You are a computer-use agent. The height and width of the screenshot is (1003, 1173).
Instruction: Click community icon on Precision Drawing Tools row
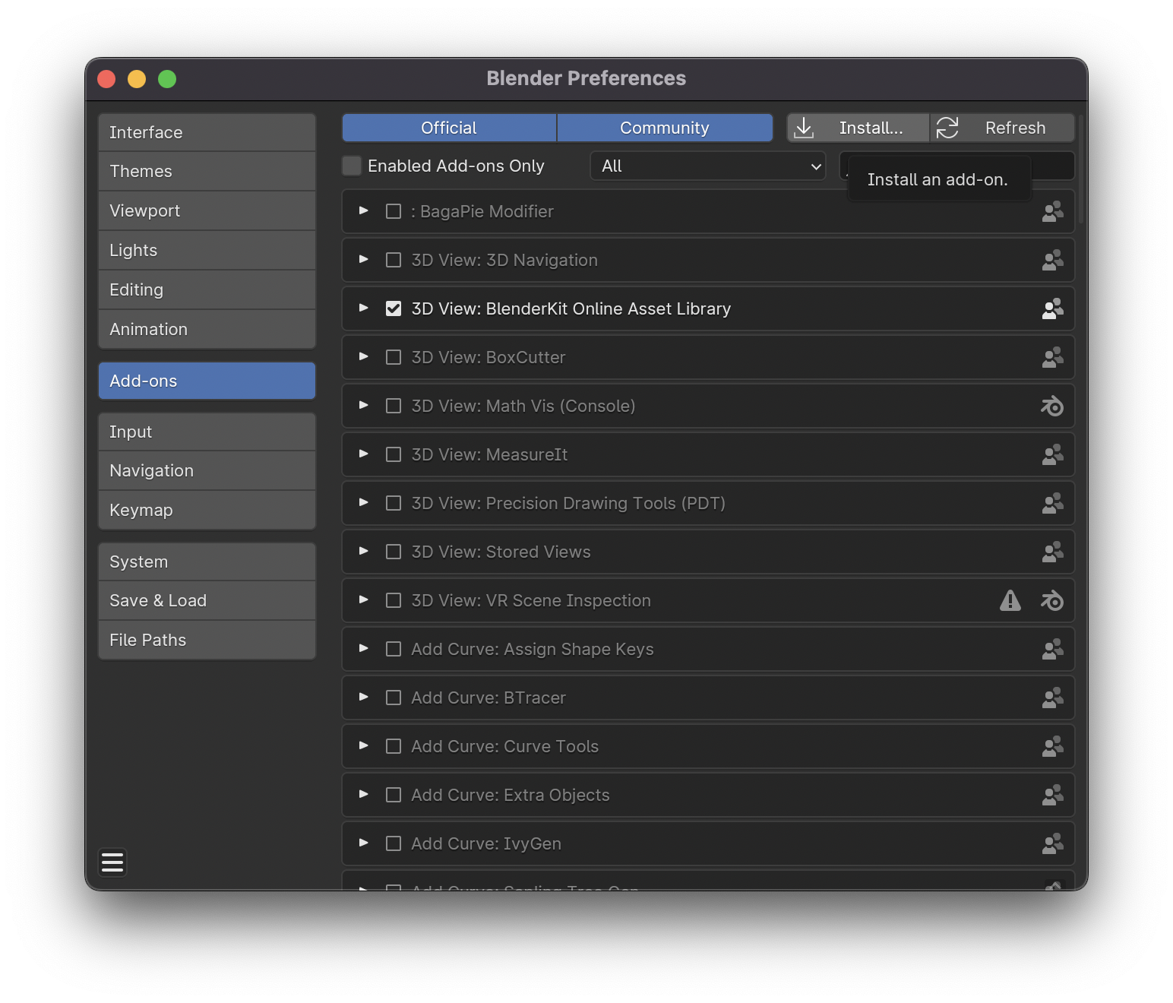(1052, 504)
